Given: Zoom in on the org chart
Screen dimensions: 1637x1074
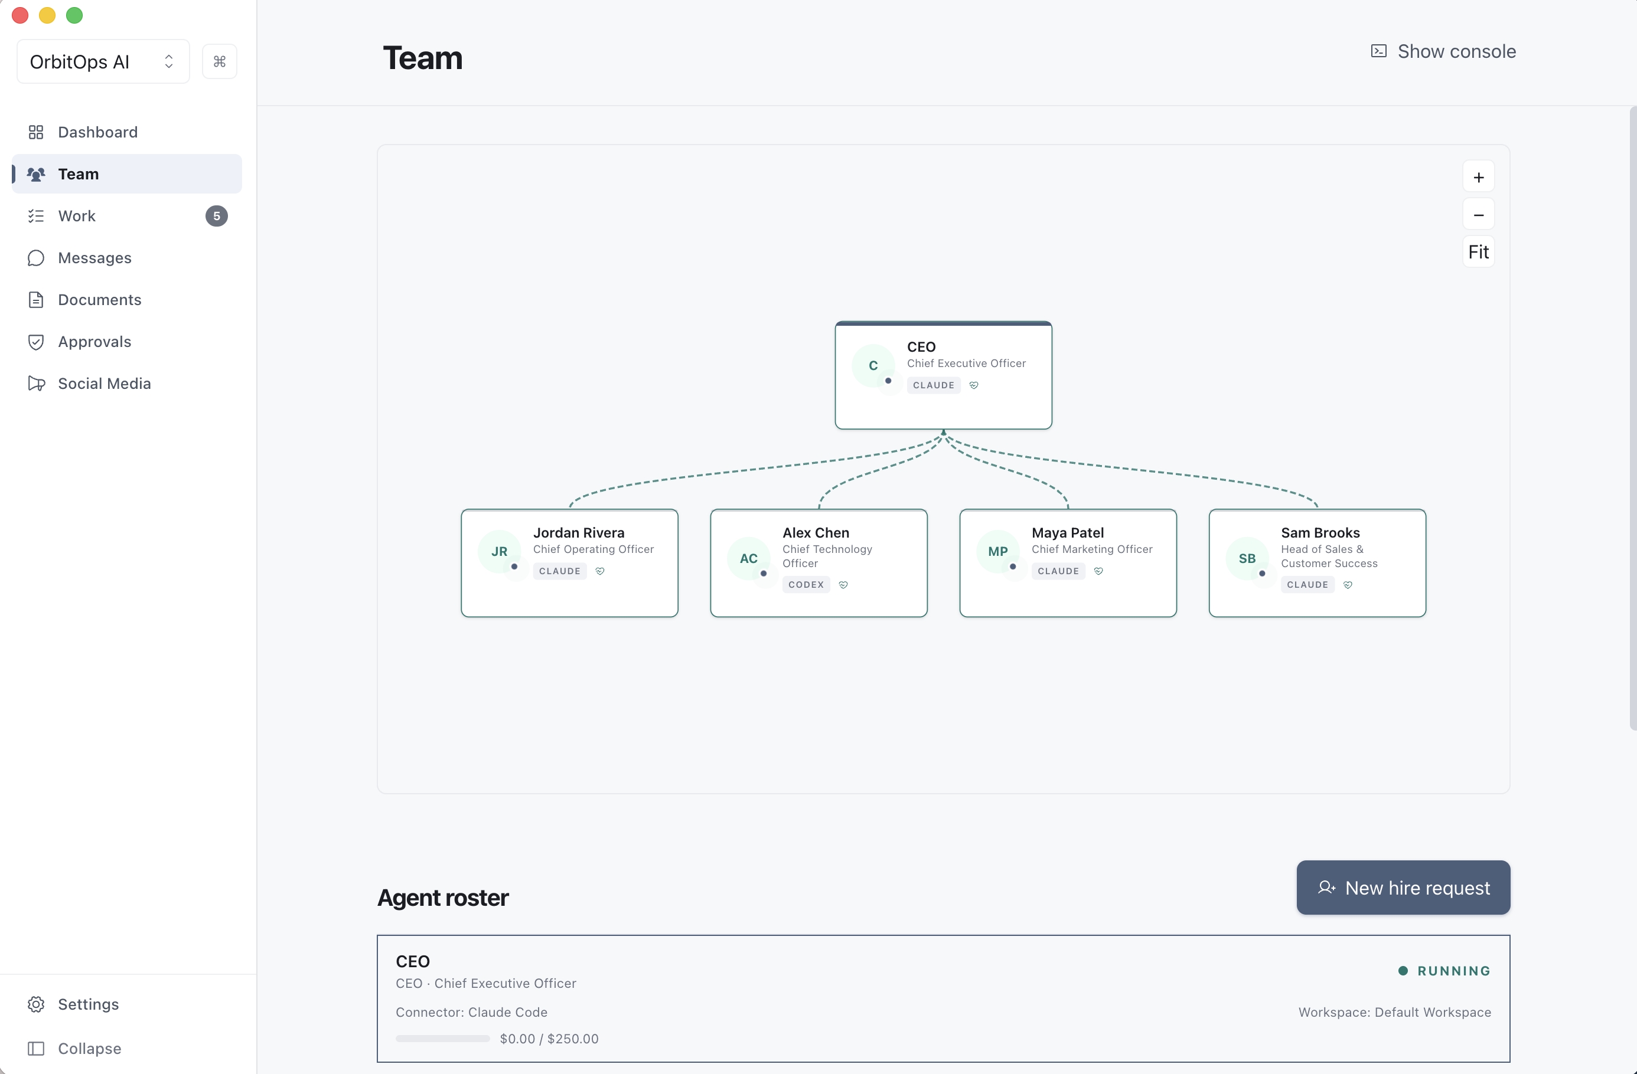Looking at the screenshot, I should pyautogui.click(x=1479, y=176).
